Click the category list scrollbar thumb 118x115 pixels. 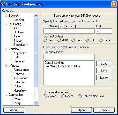pos(36,53)
